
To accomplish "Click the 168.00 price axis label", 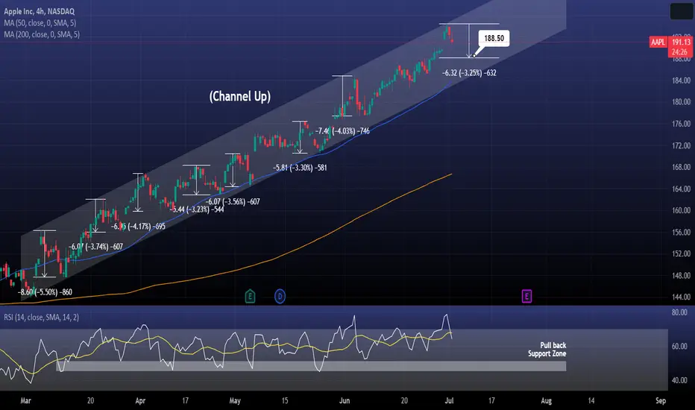I will 682,167.
